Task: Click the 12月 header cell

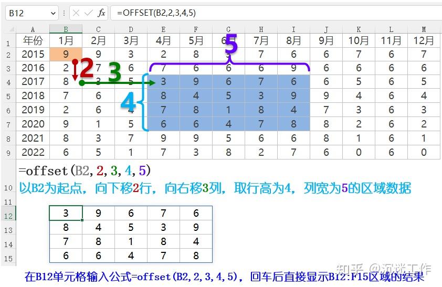Action: (424, 40)
